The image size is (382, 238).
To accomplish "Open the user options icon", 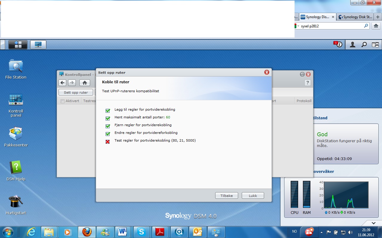I will (x=352, y=45).
